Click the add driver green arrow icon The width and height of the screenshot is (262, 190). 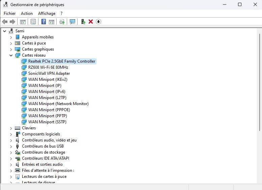click(x=83, y=22)
